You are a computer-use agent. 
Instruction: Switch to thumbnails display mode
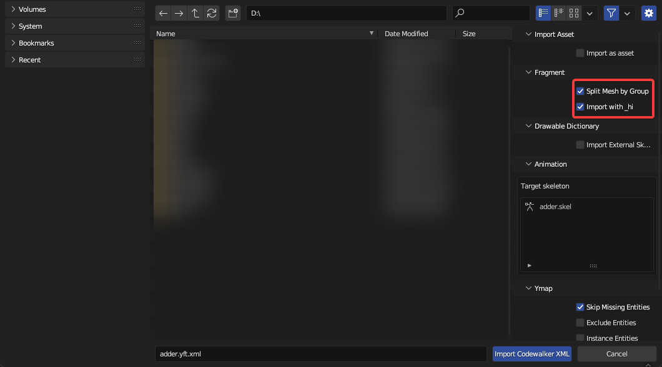(x=574, y=13)
